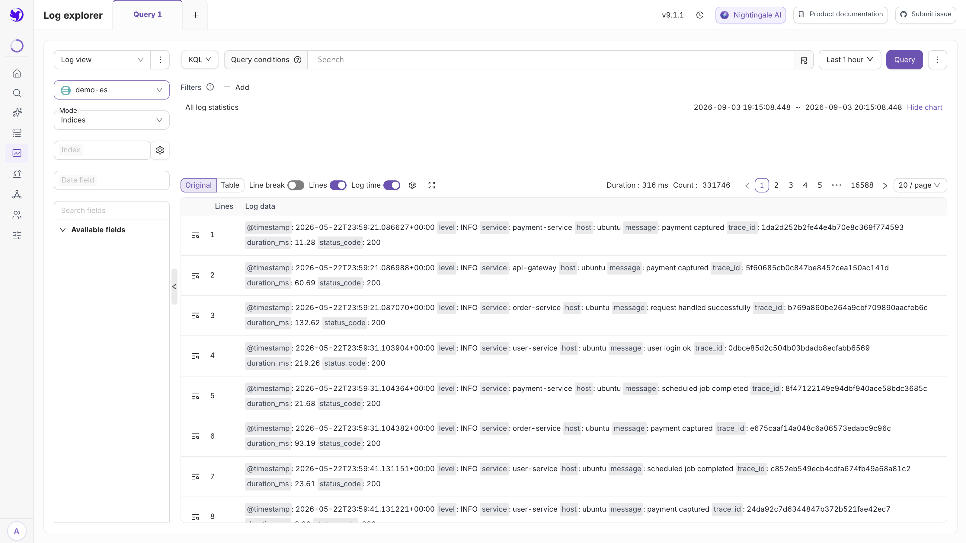The height and width of the screenshot is (543, 966).
Task: Focus the Search query input
Action: coord(551,60)
